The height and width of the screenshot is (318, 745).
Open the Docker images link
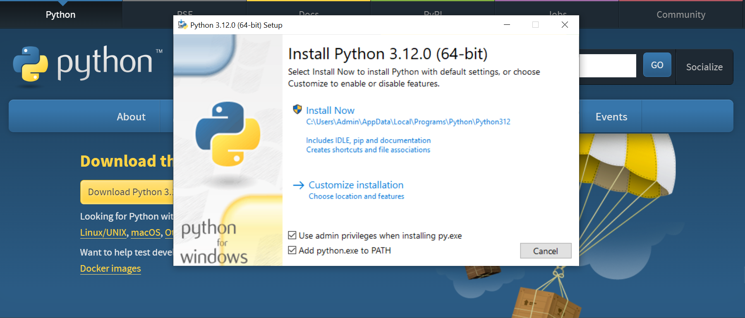pos(110,269)
